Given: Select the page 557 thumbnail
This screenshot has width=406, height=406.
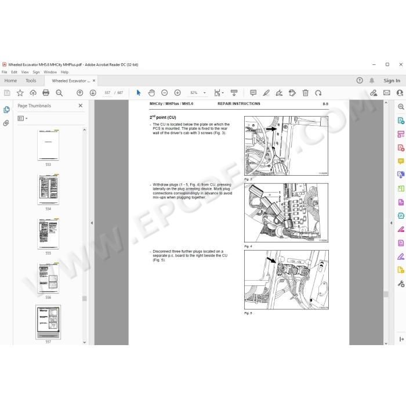Looking at the screenshot, I should [48, 322].
